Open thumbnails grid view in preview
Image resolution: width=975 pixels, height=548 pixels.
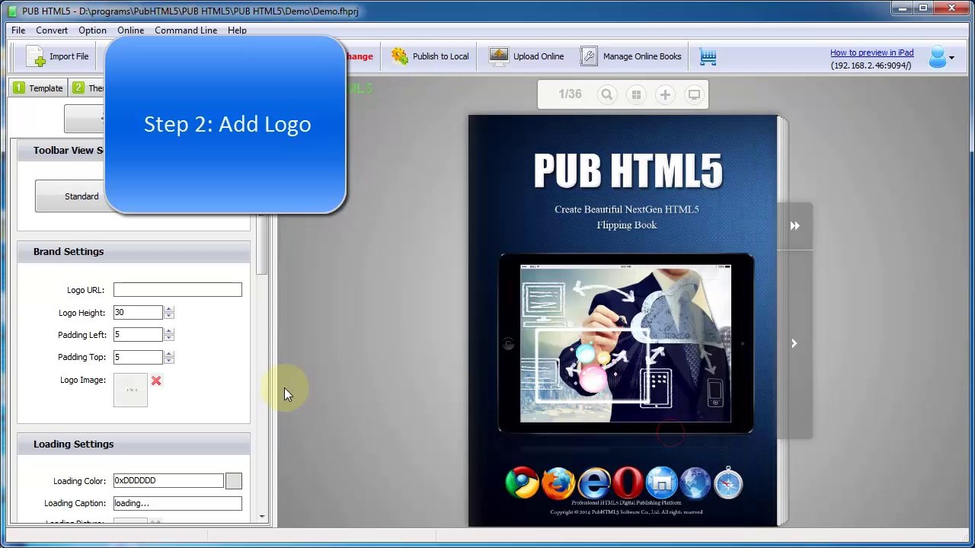click(636, 94)
